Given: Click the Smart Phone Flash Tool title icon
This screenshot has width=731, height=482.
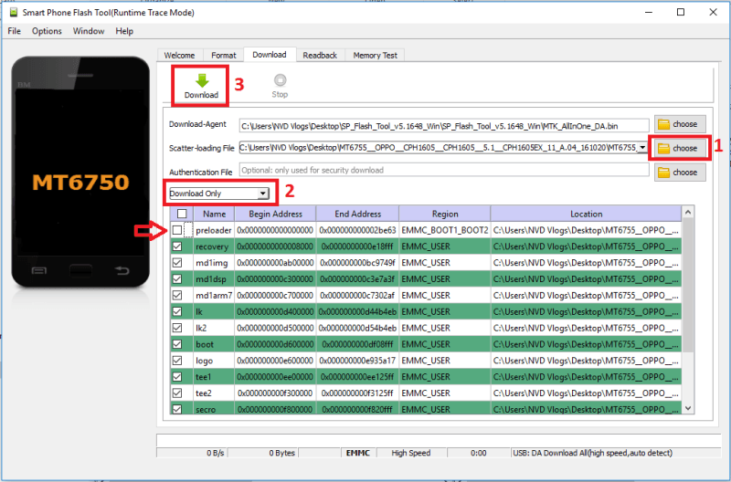Looking at the screenshot, I should [14, 13].
